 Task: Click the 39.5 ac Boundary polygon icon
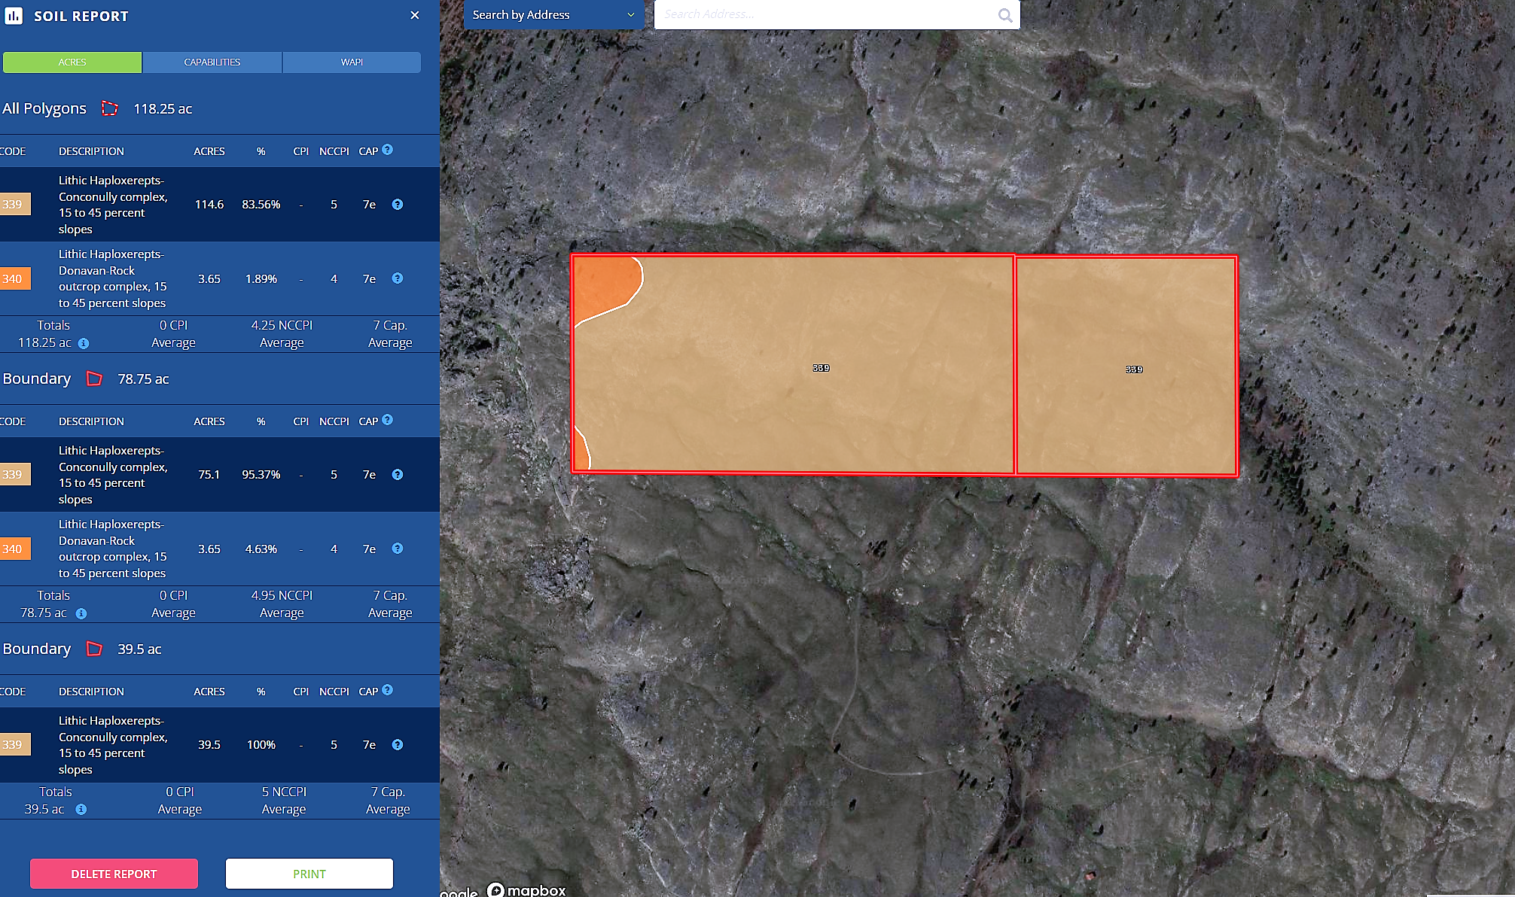pyautogui.click(x=94, y=649)
